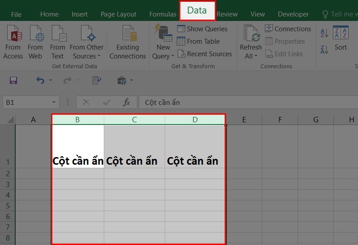
Task: Click Show Queries
Action: [202, 29]
